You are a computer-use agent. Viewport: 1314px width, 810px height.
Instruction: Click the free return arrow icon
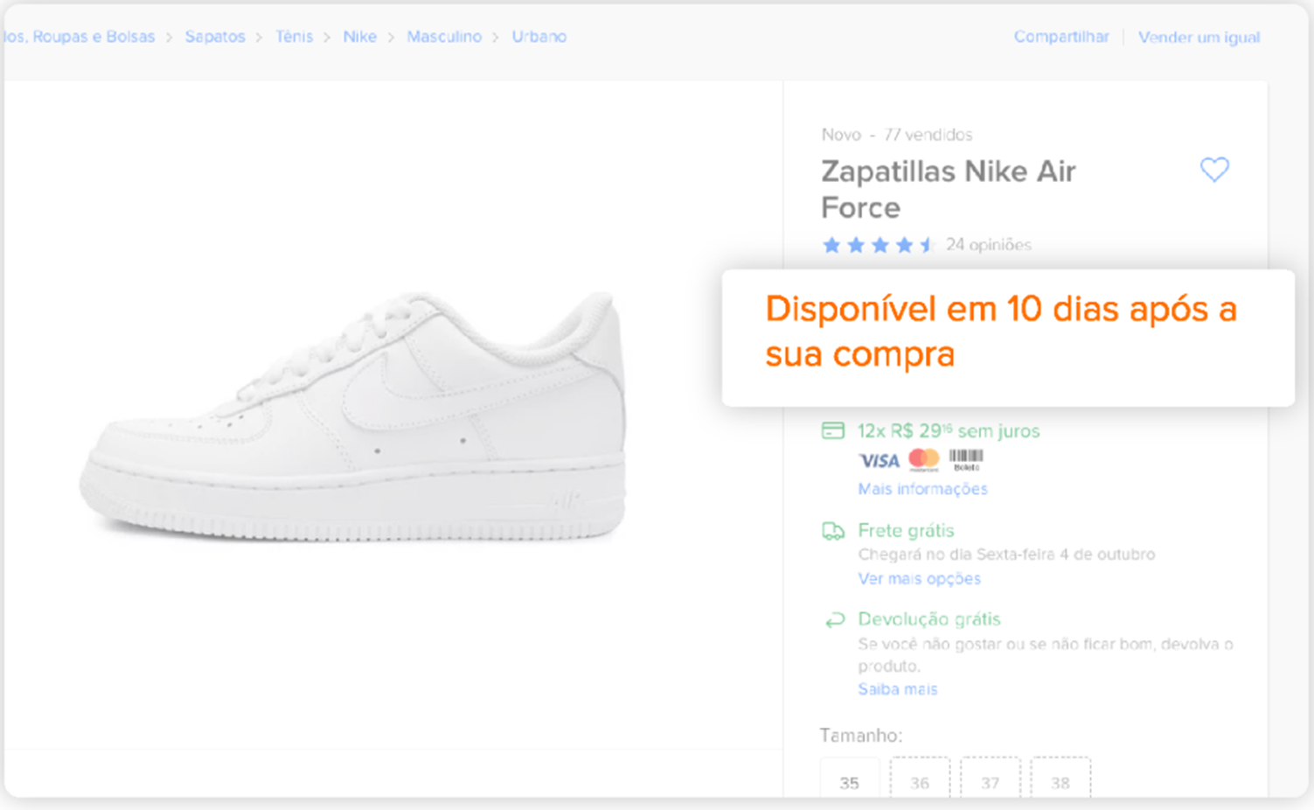coord(834,620)
